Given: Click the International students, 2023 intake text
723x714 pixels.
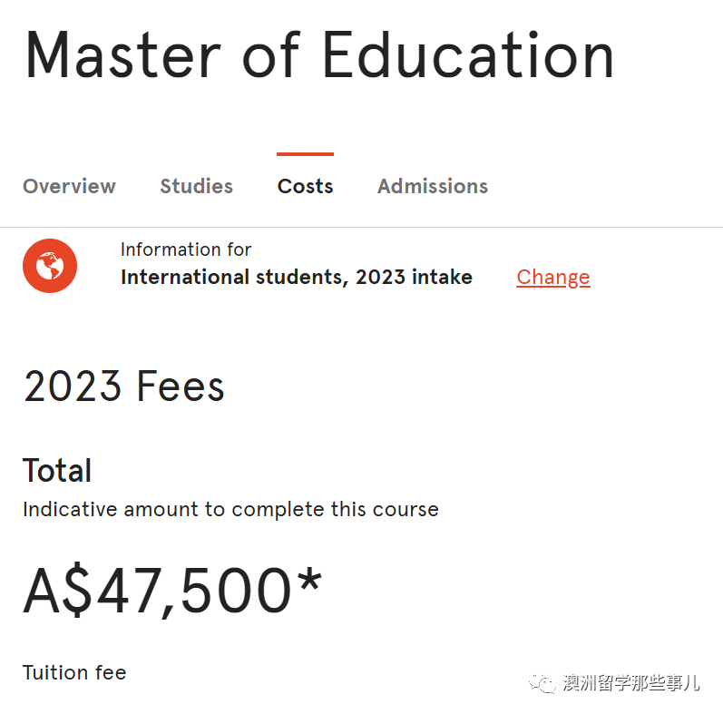Looking at the screenshot, I should coord(297,278).
